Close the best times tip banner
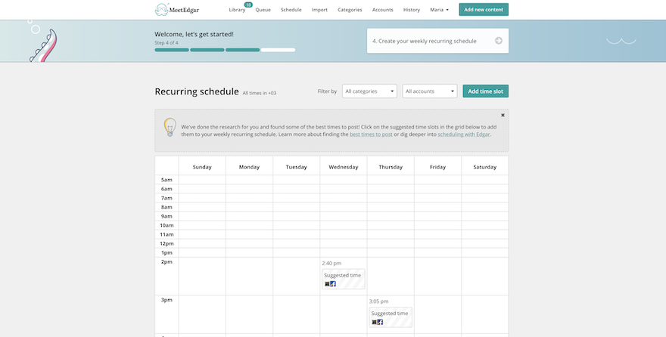This screenshot has height=337, width=666. [503, 116]
